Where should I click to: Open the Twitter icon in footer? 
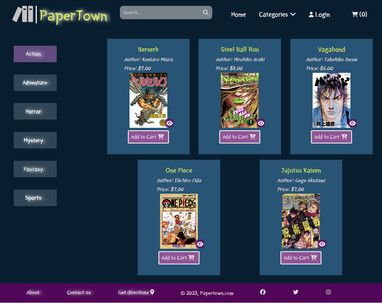(296, 292)
